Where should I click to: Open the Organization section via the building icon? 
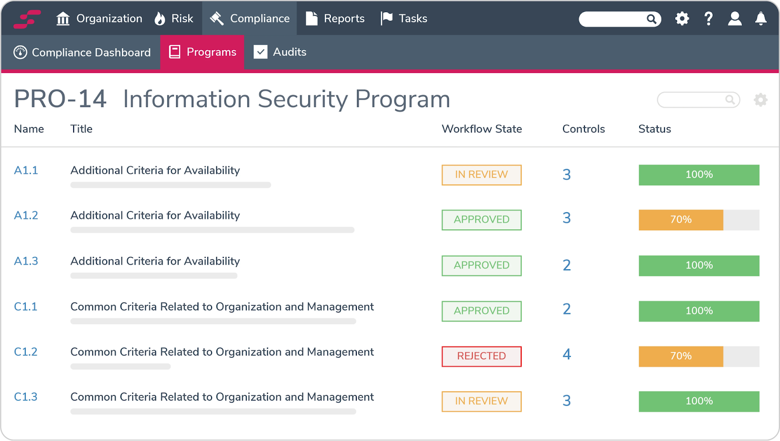63,18
